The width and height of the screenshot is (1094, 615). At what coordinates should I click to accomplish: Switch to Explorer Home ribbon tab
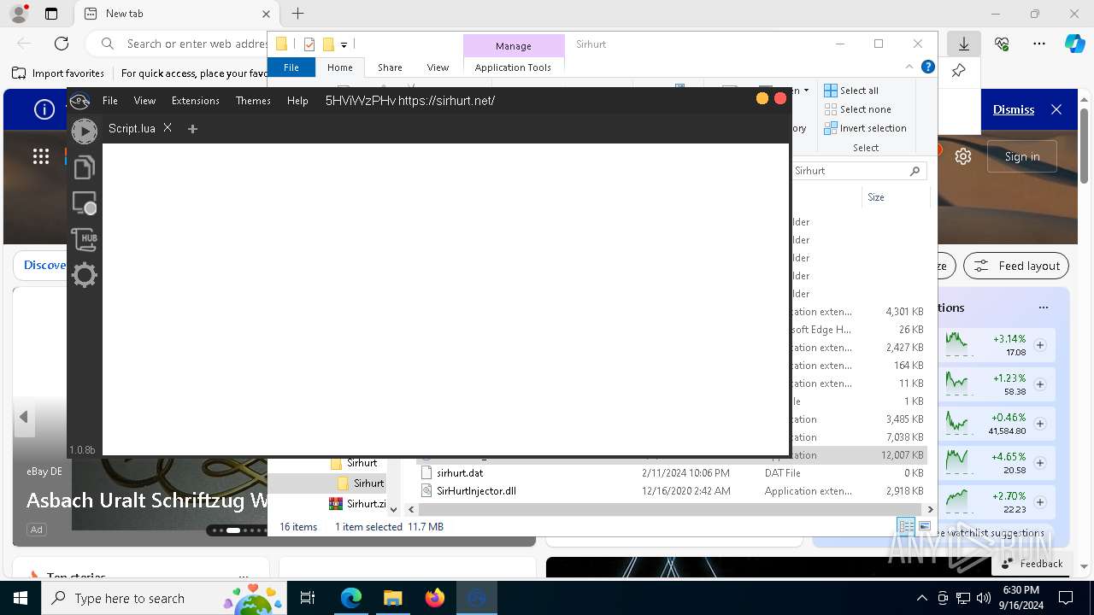click(339, 67)
